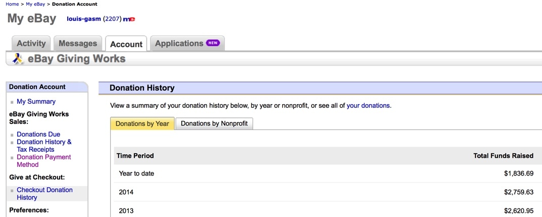Open the louis-gasm user profile link
542x217 pixels.
[84, 19]
